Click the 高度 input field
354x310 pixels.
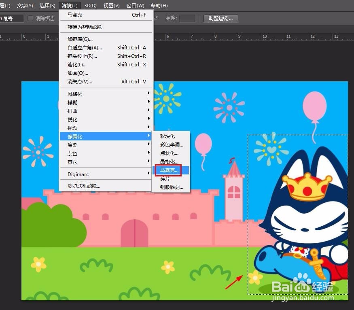(x=187, y=18)
